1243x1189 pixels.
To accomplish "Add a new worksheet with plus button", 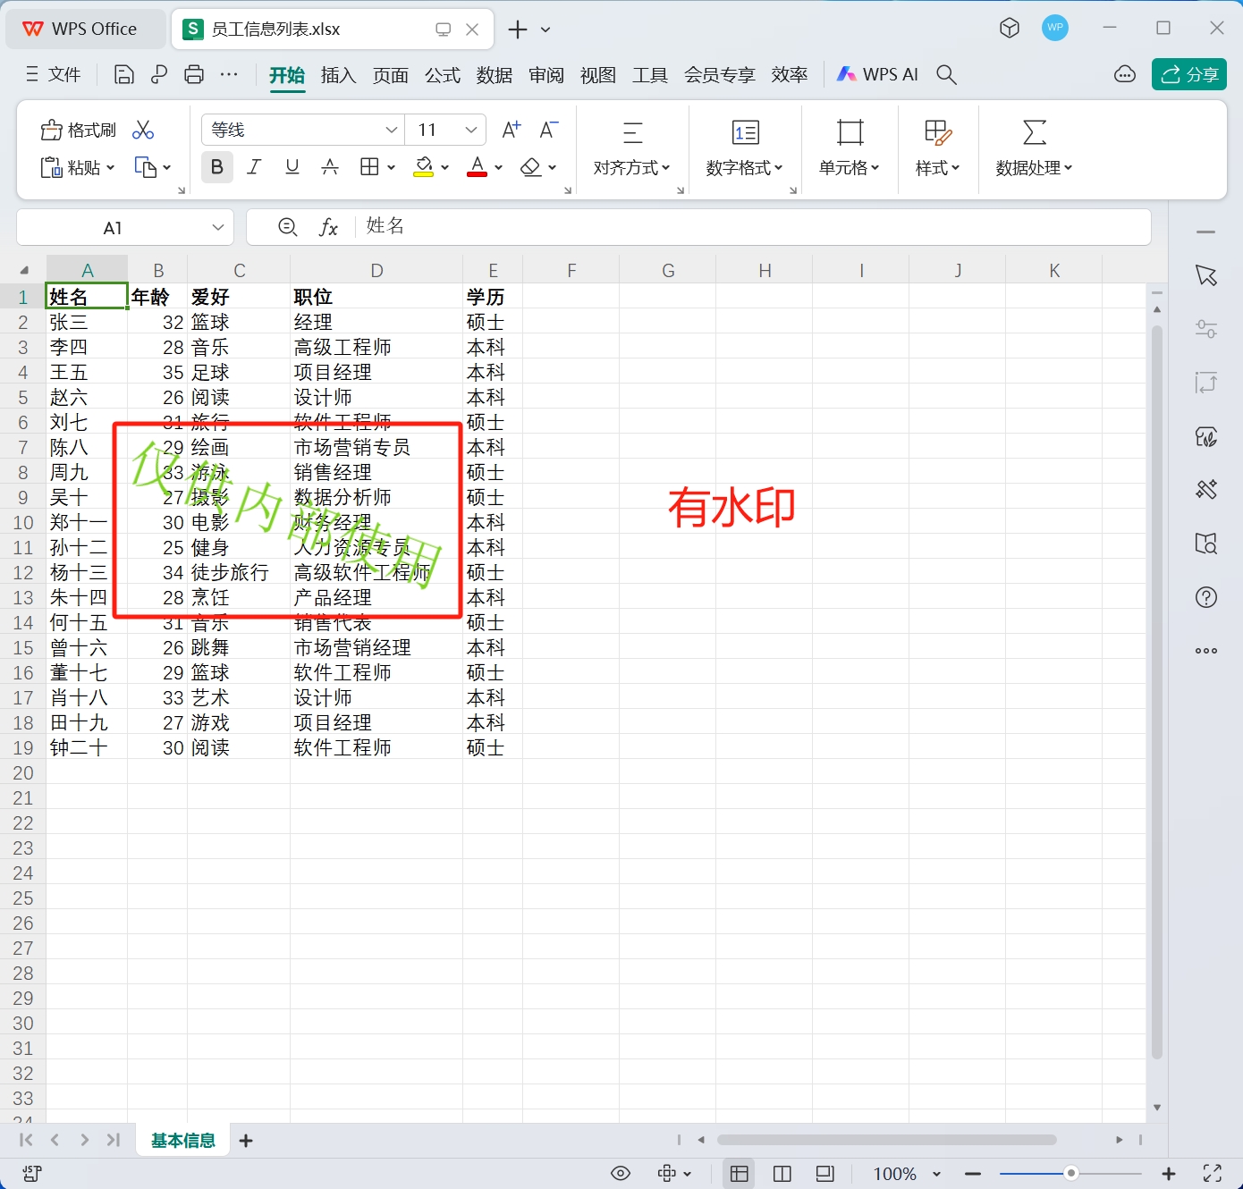I will [x=245, y=1141].
